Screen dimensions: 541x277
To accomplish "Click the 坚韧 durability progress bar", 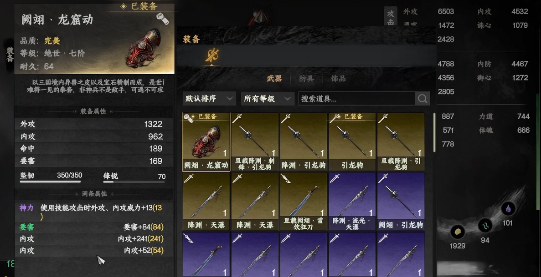I will tap(51, 181).
